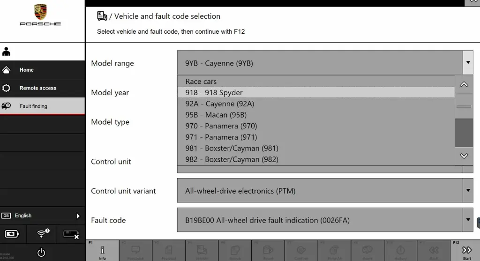
Task: Open the Control unit variant dropdown
Action: point(467,191)
